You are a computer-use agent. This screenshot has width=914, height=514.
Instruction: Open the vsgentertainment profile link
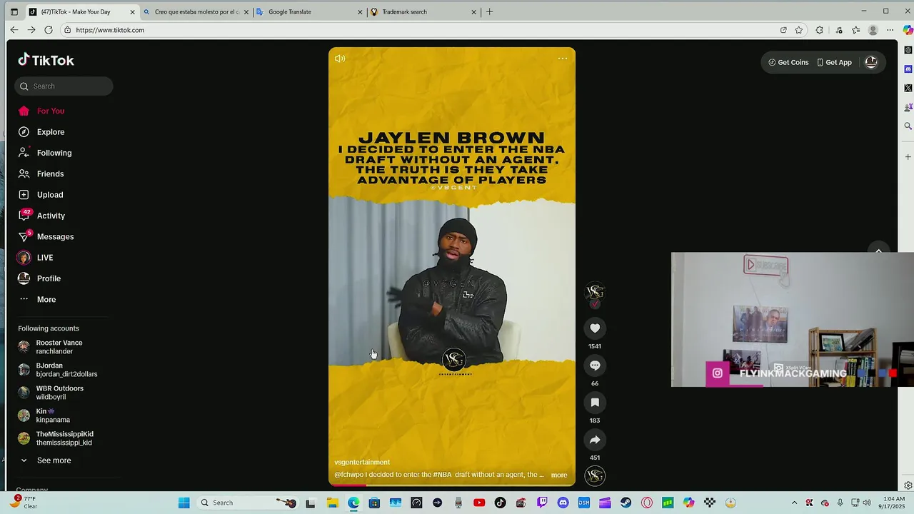(362, 462)
